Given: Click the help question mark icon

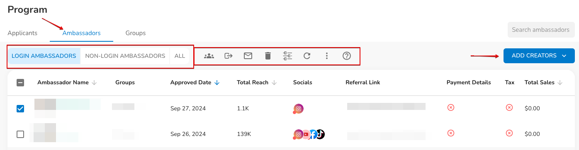Looking at the screenshot, I should [347, 56].
